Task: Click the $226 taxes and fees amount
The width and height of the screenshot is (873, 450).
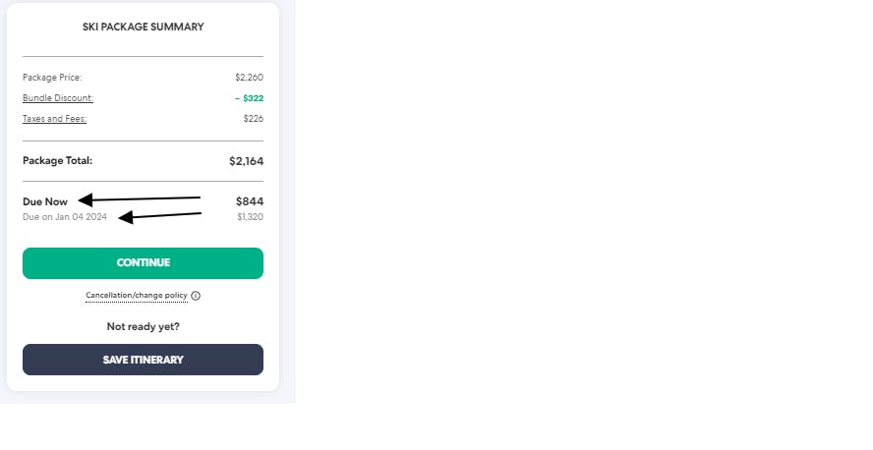Action: [253, 119]
